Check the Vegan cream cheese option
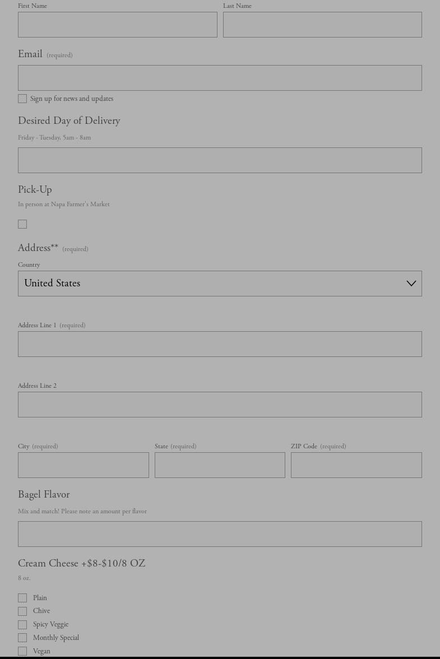This screenshot has height=659, width=440. coord(22,651)
